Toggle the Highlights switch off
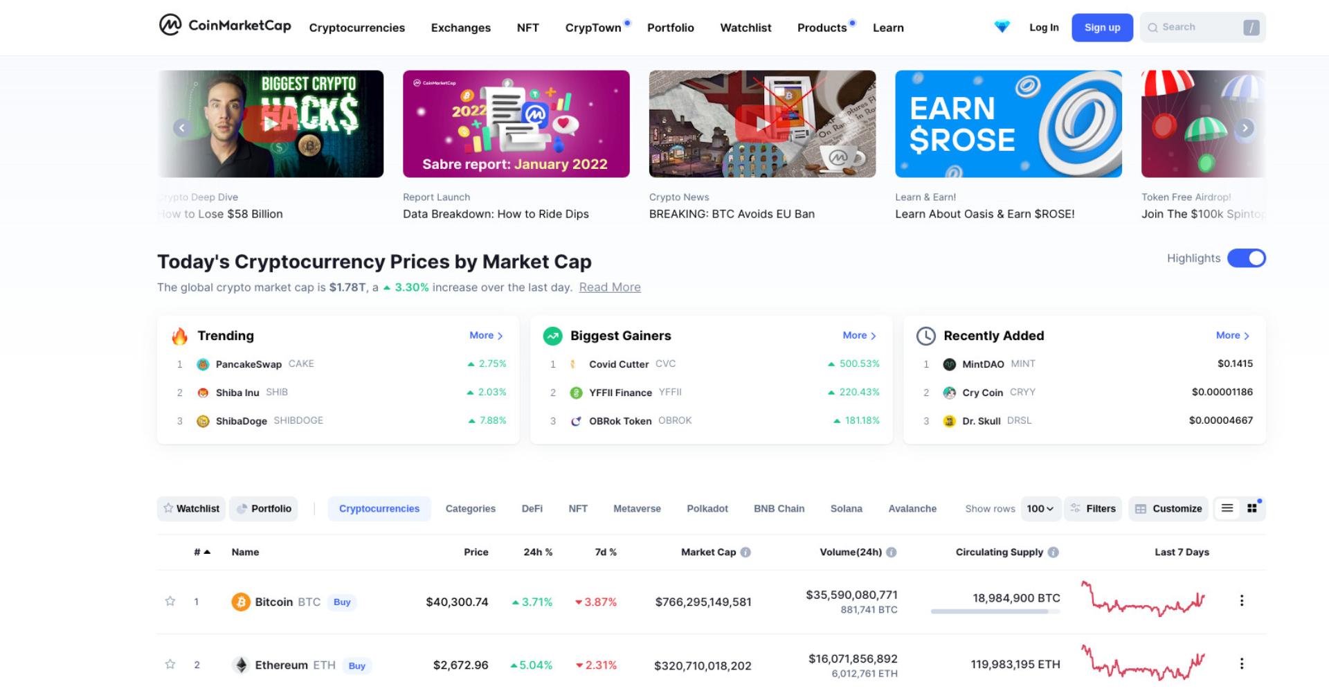This screenshot has height=691, width=1329. 1246,258
